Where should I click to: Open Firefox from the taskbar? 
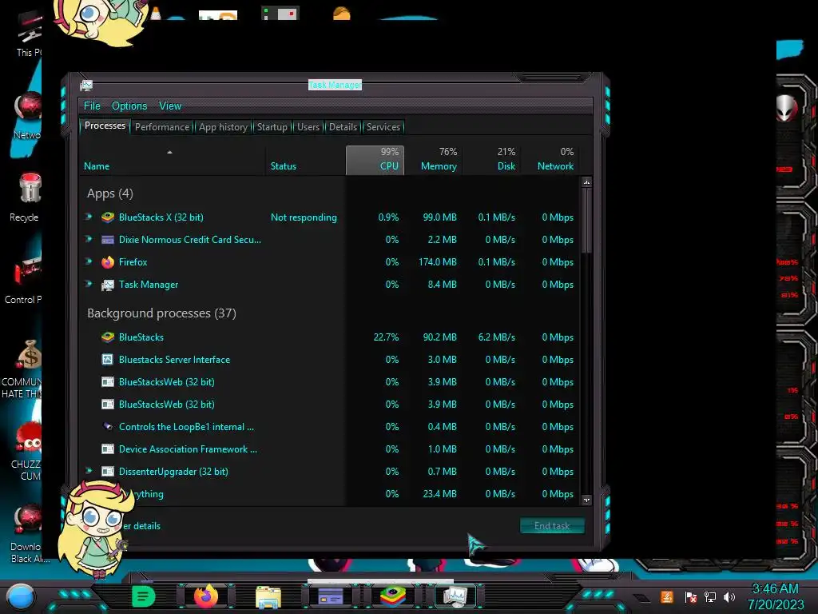pyautogui.click(x=205, y=596)
